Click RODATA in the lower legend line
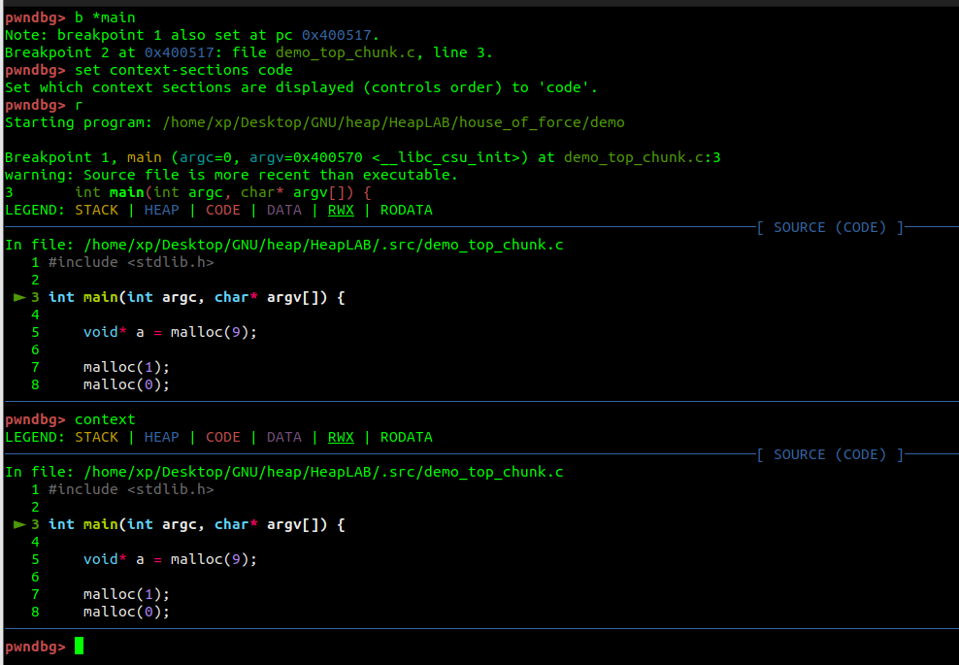This screenshot has width=959, height=665. pyautogui.click(x=406, y=437)
